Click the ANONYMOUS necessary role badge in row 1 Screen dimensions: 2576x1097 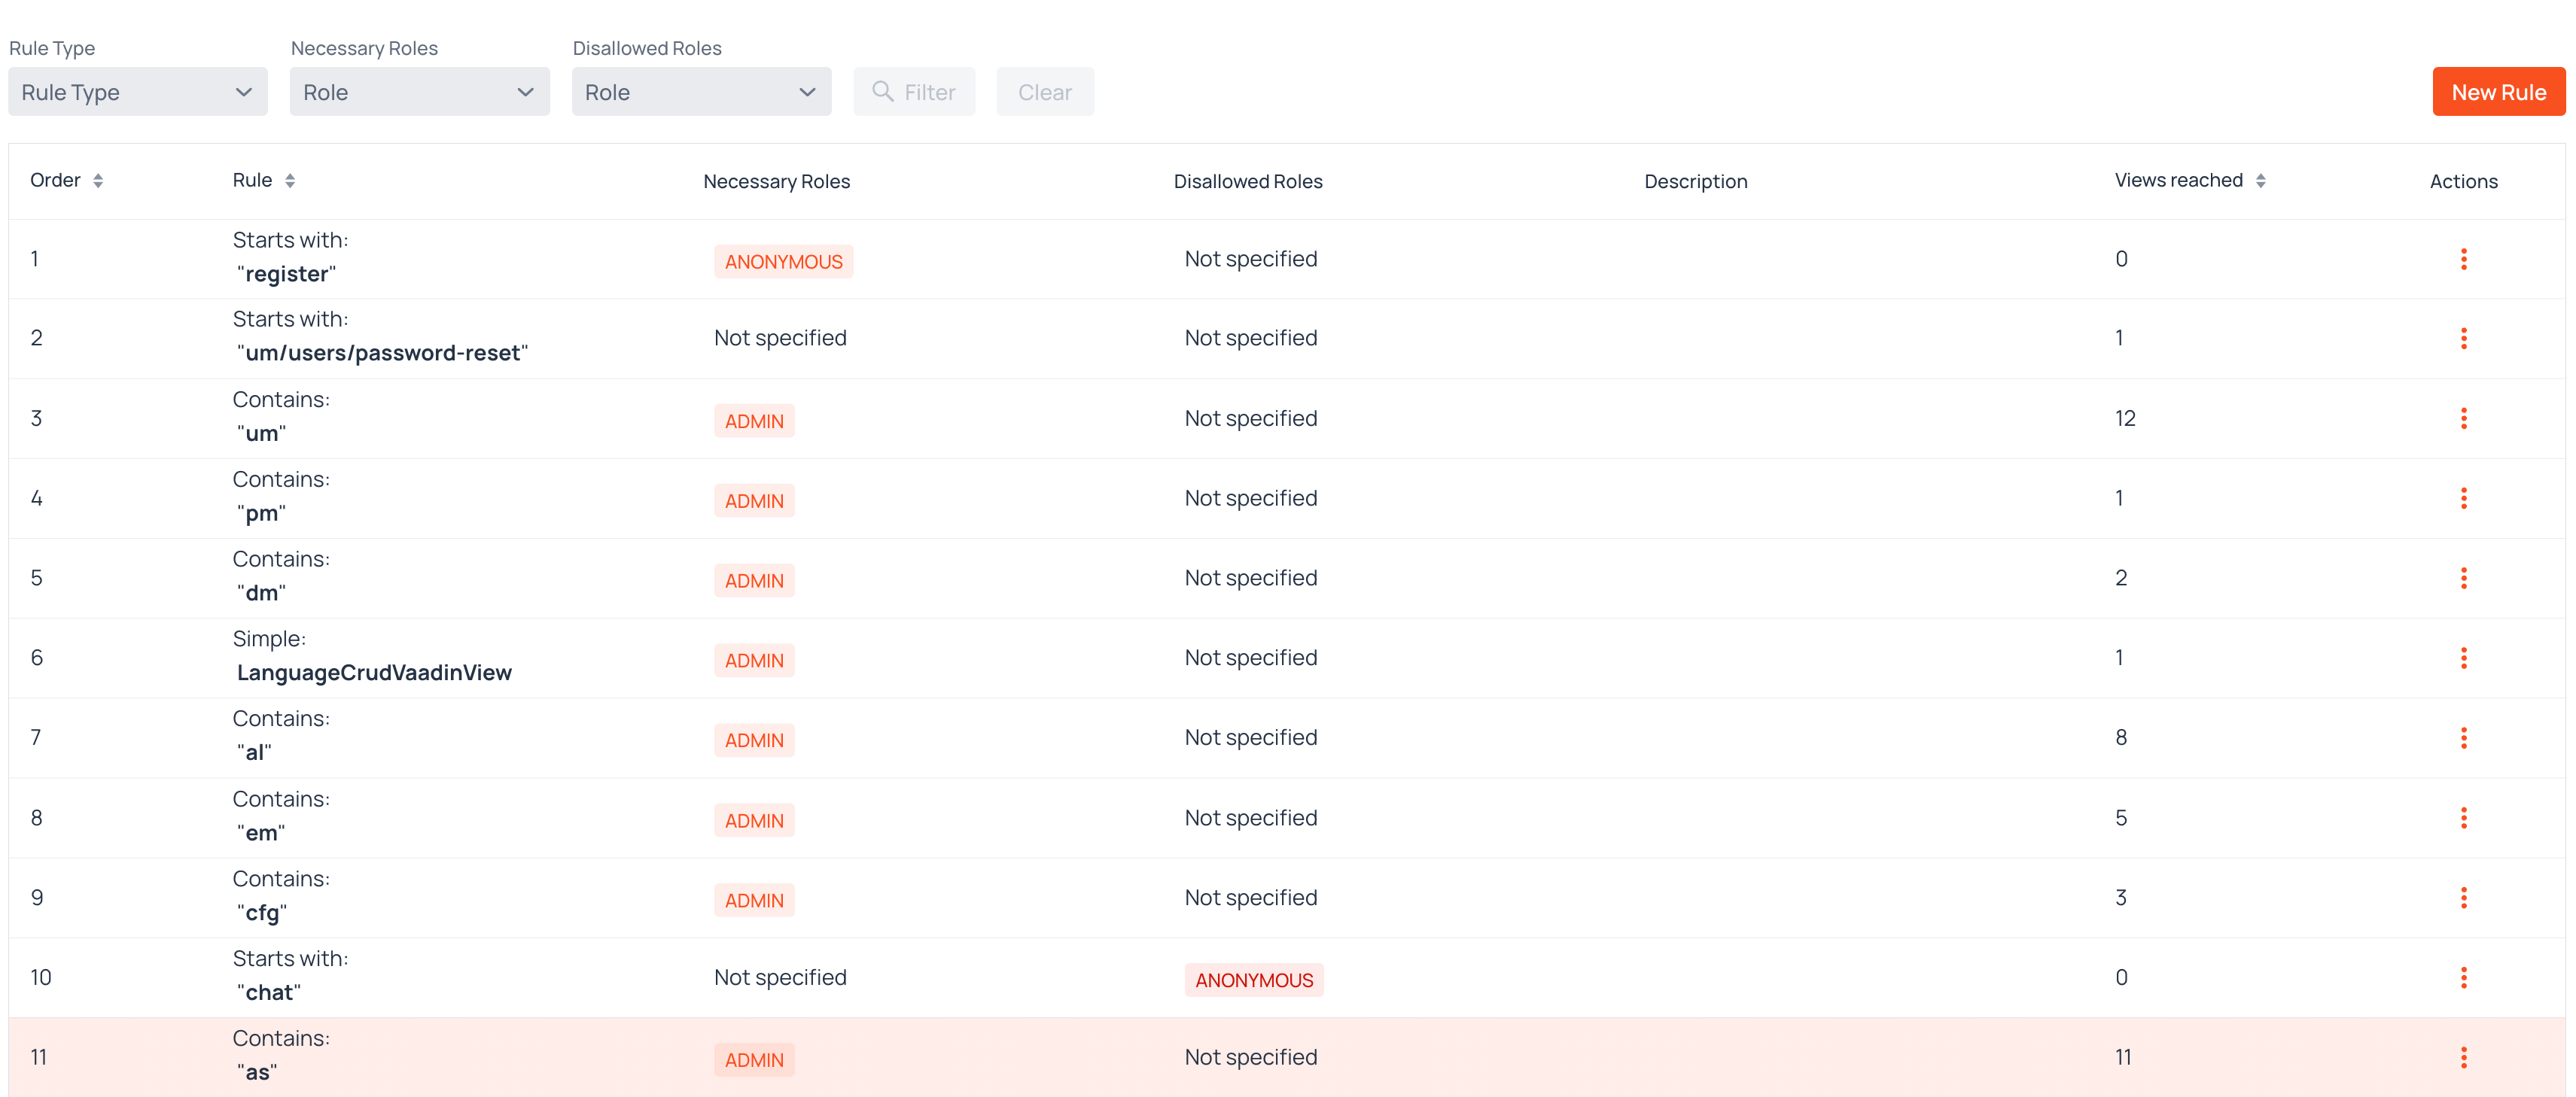click(x=783, y=262)
